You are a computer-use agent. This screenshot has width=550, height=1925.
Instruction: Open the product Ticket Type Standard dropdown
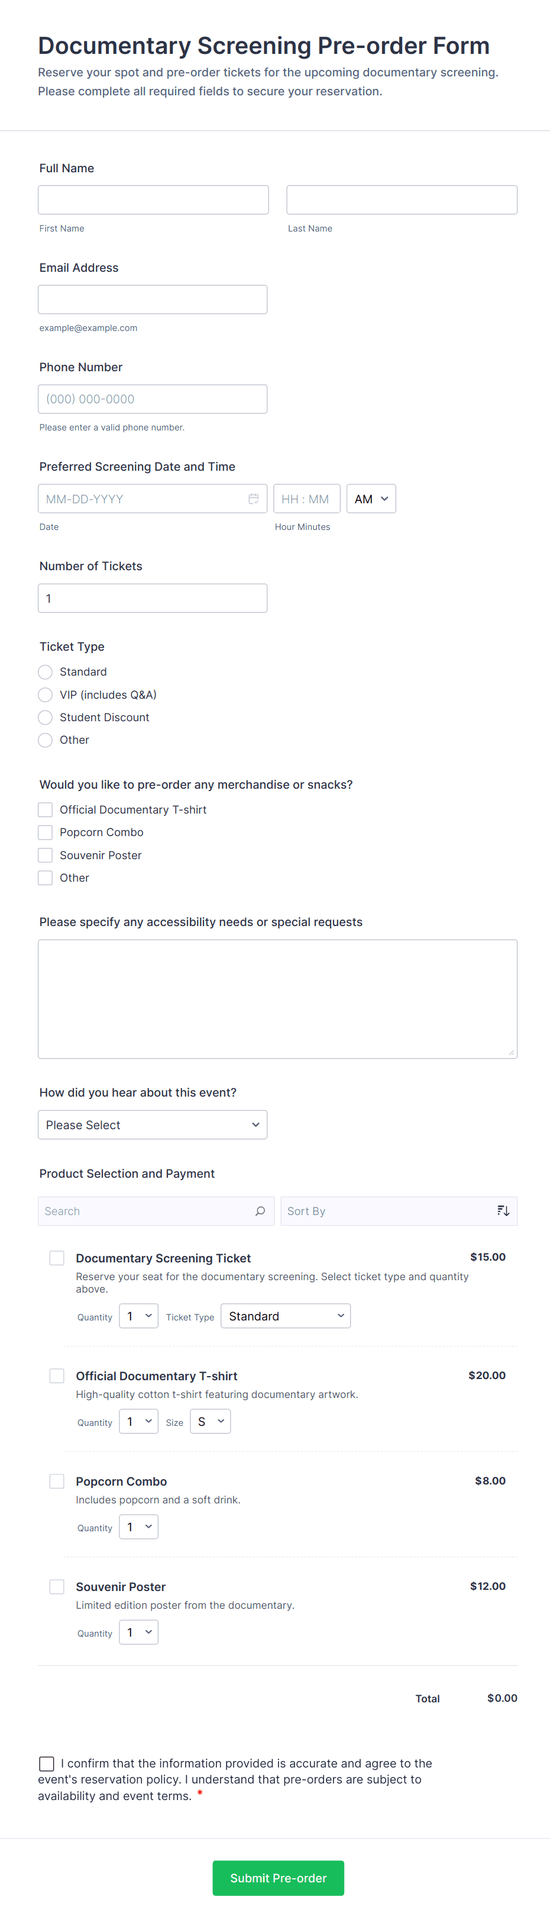click(286, 1316)
